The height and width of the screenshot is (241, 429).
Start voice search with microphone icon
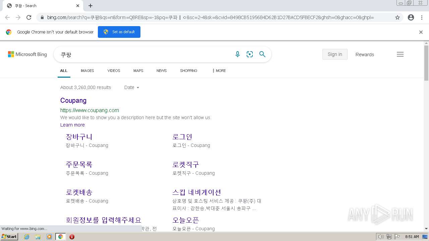[x=238, y=54]
